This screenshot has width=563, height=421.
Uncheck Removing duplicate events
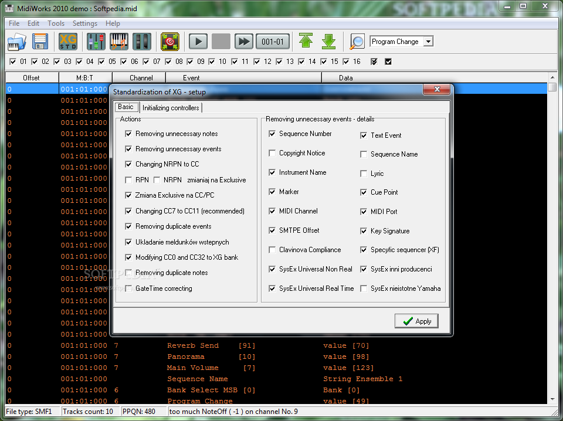click(128, 226)
